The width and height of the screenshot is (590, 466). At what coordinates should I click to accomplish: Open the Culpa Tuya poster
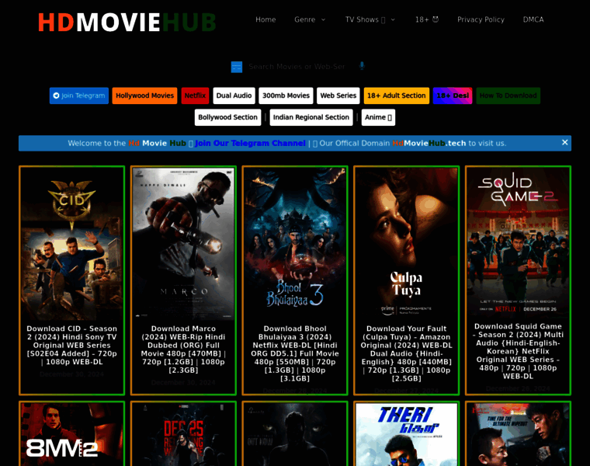pos(406,244)
